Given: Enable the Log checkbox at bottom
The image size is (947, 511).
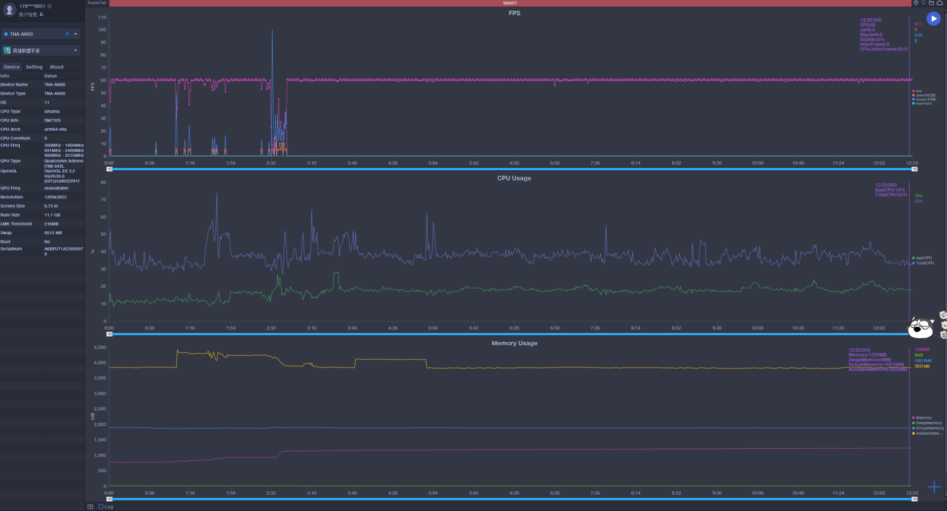Looking at the screenshot, I should coord(101,507).
